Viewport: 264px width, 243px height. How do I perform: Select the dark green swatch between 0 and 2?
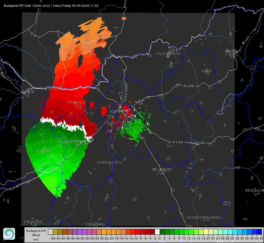click(x=162, y=232)
